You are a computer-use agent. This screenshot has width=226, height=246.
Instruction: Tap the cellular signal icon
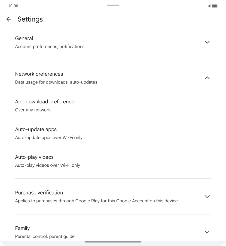209,6
